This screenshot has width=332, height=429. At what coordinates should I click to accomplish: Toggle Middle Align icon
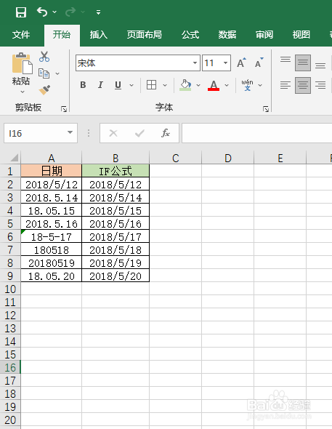point(303,63)
